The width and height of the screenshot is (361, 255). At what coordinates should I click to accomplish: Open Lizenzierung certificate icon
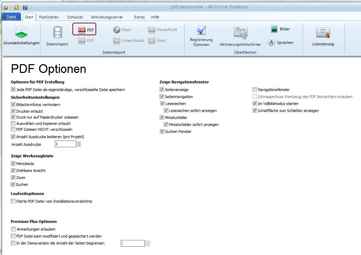tap(323, 33)
